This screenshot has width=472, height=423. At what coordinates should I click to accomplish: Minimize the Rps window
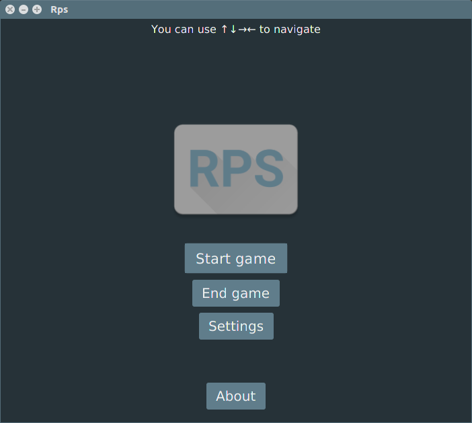tap(24, 9)
